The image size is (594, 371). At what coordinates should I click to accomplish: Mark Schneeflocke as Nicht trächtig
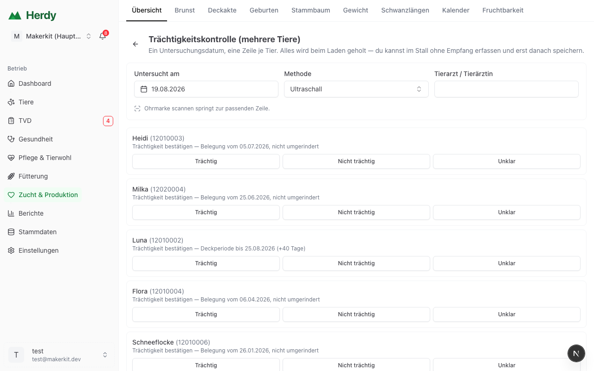356,365
